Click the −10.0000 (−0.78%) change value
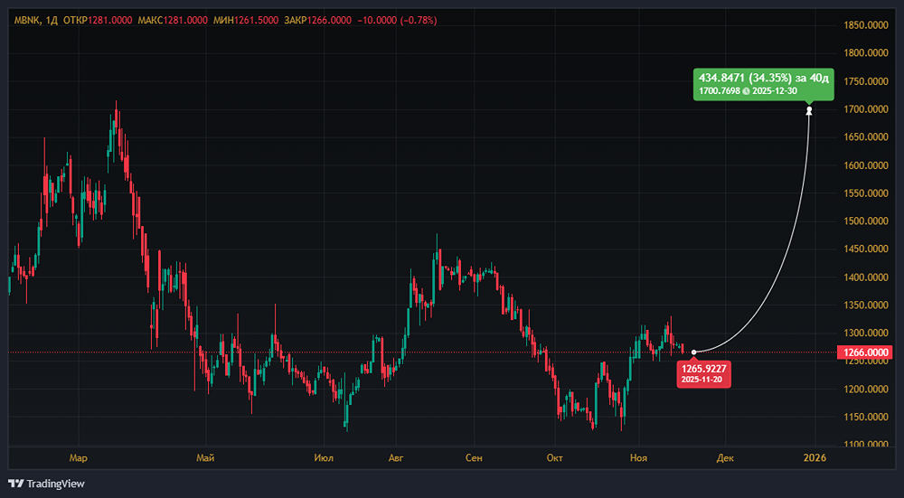This screenshot has height=498, width=904. tap(397, 20)
